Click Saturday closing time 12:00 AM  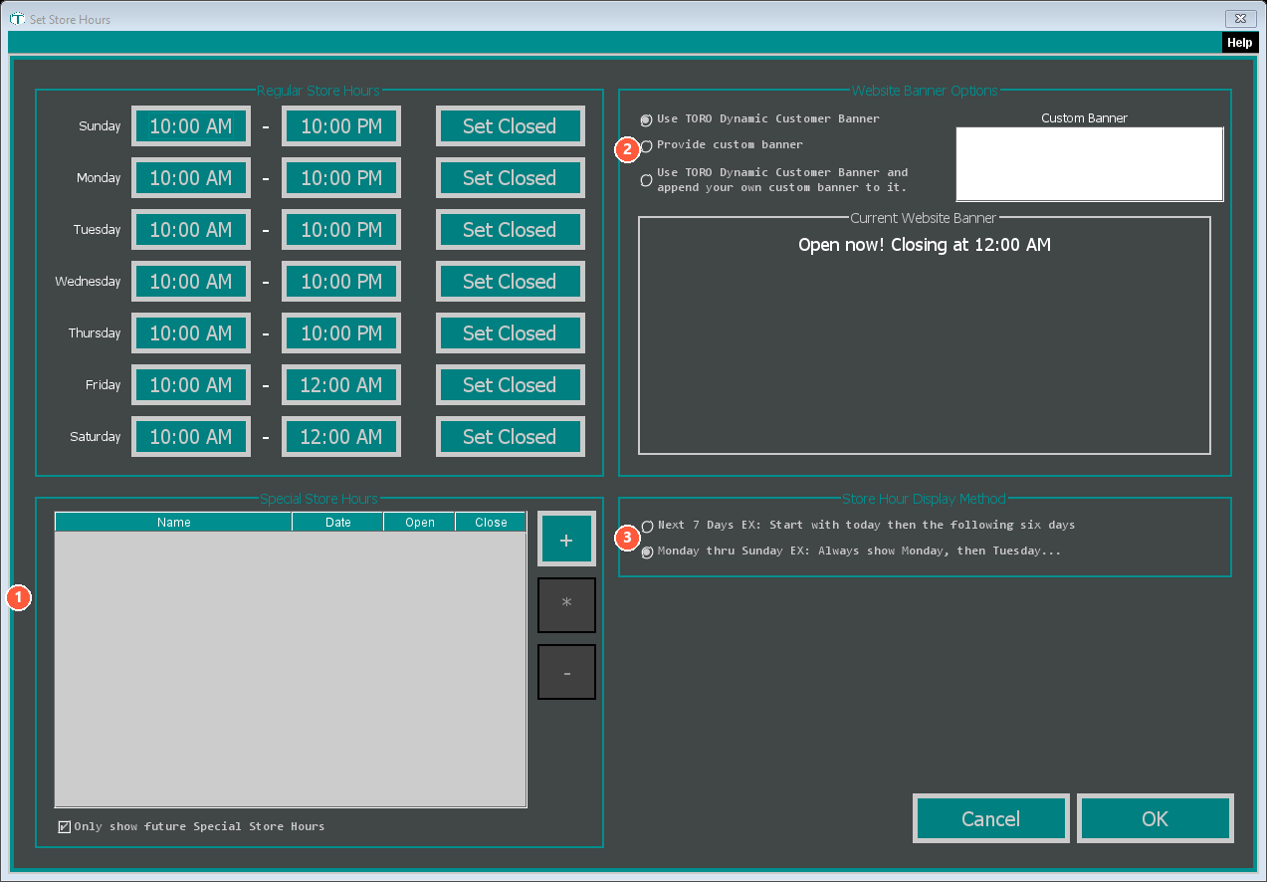click(341, 437)
